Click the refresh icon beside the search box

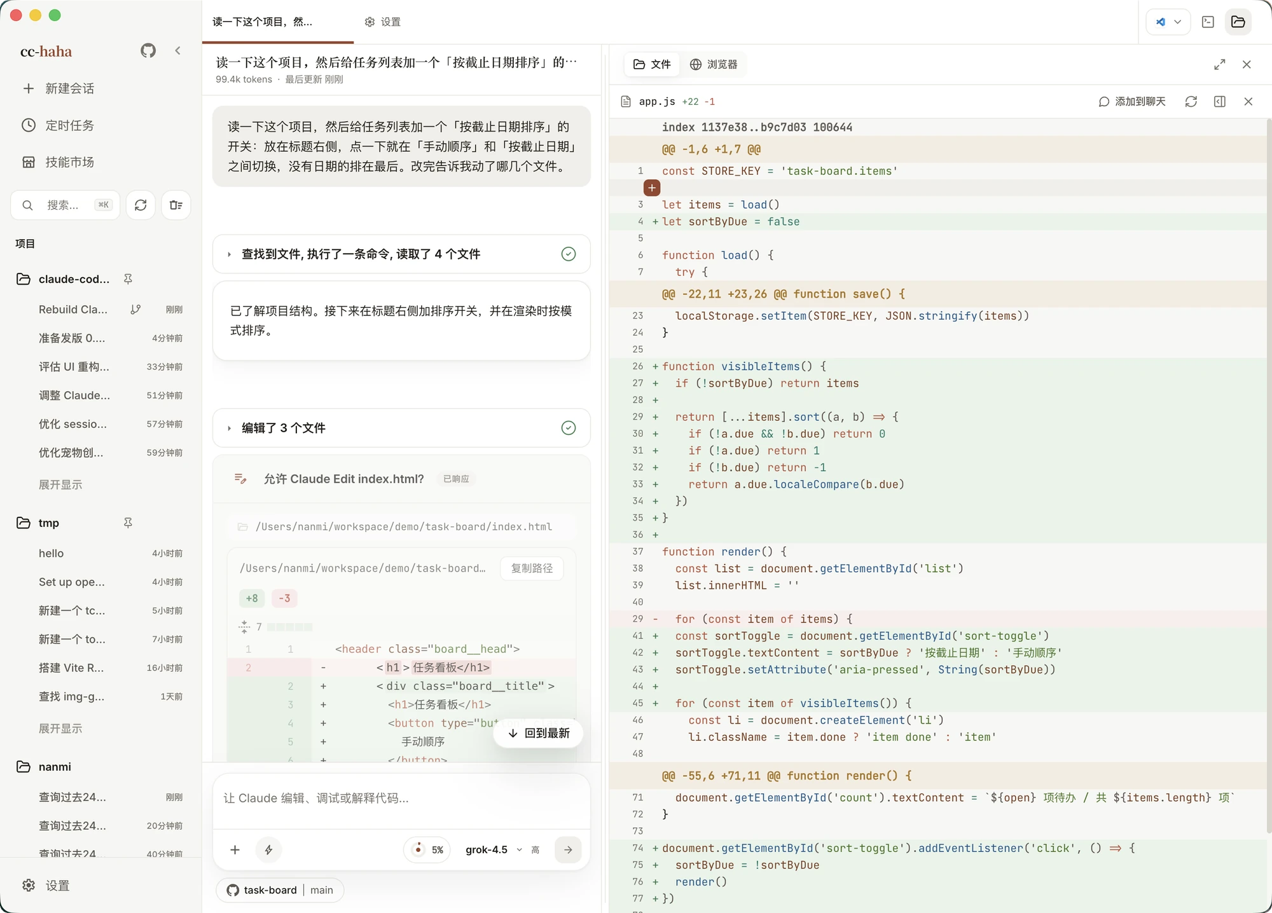141,205
